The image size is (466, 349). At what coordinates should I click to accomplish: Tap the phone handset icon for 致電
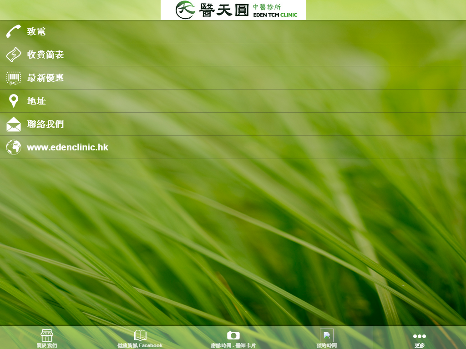[x=14, y=31]
